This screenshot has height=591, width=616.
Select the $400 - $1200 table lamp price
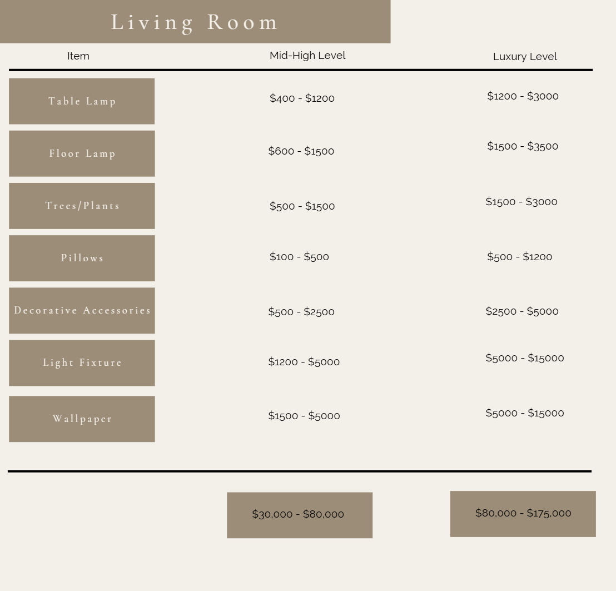coord(302,98)
